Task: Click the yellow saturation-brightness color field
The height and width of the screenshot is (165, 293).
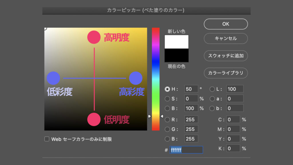Action: pos(96,79)
